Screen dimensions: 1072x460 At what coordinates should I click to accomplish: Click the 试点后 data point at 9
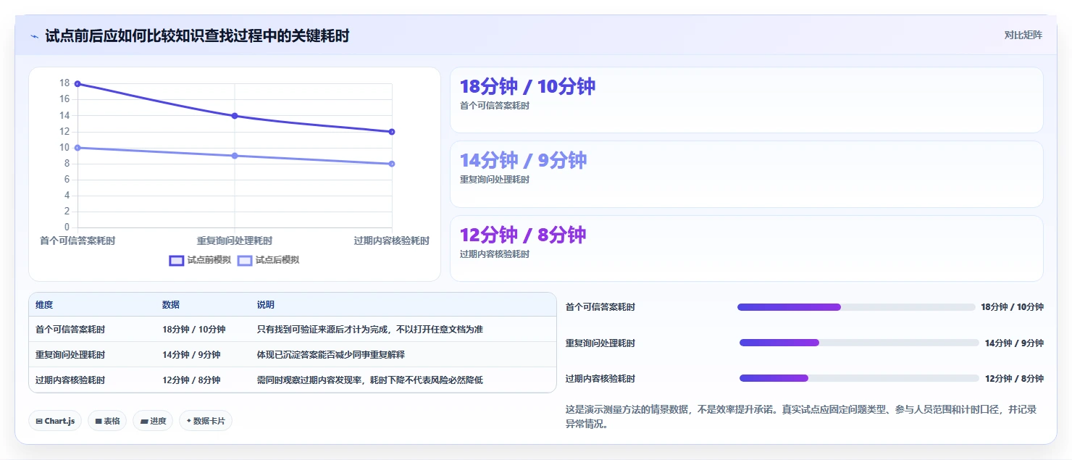[235, 156]
